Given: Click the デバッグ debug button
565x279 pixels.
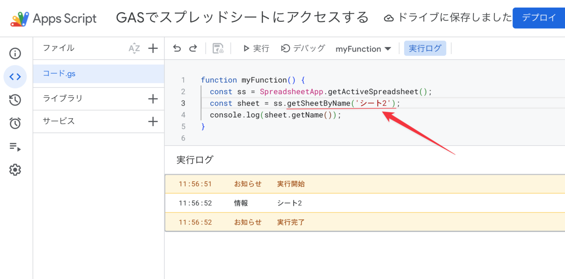Looking at the screenshot, I should tap(303, 48).
